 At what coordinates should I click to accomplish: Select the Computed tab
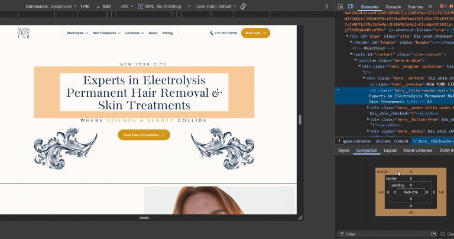click(367, 150)
